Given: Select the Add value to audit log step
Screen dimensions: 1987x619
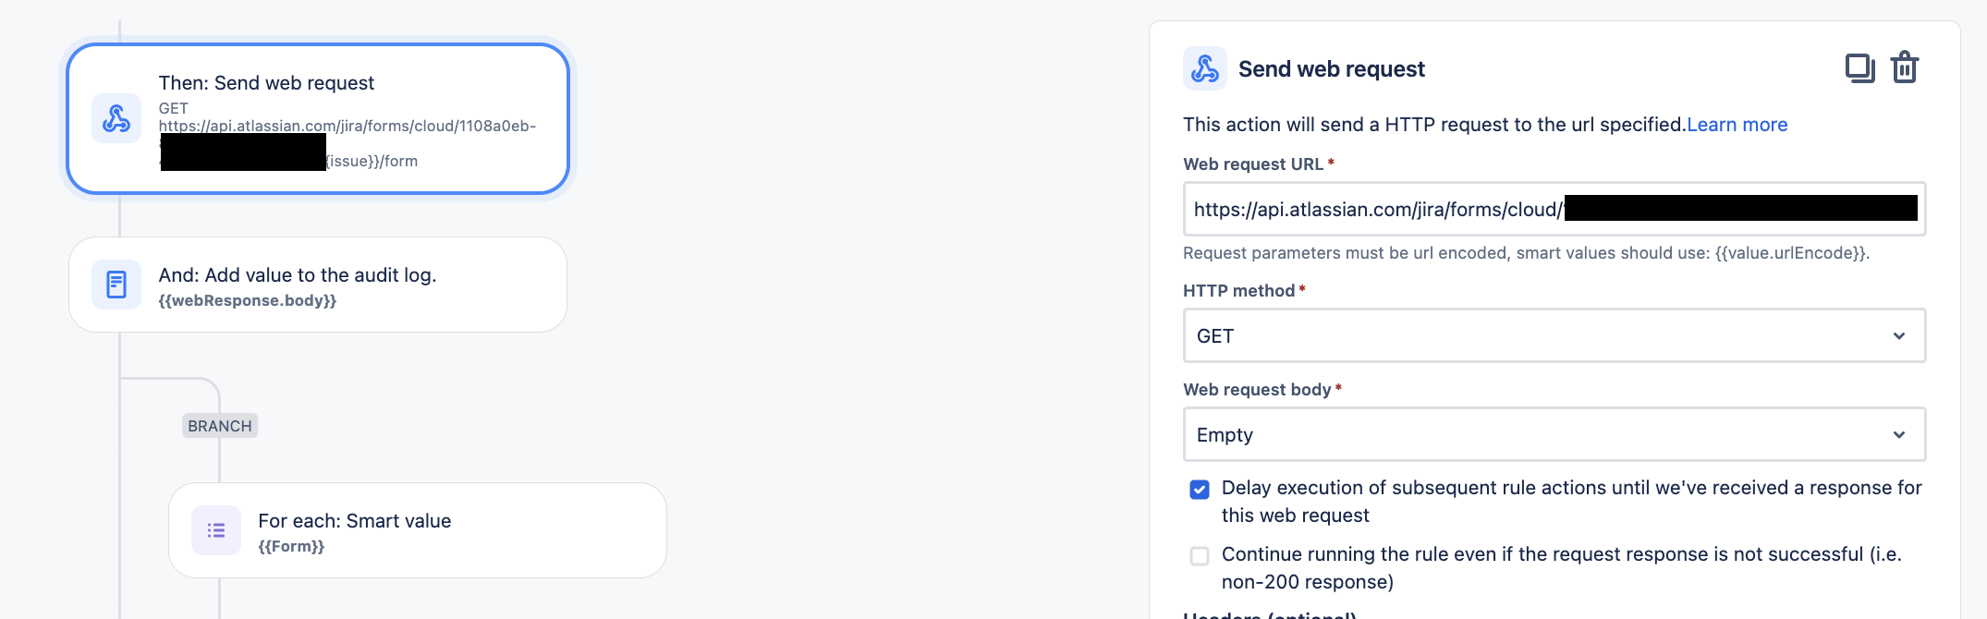Looking at the screenshot, I should coord(318,285).
